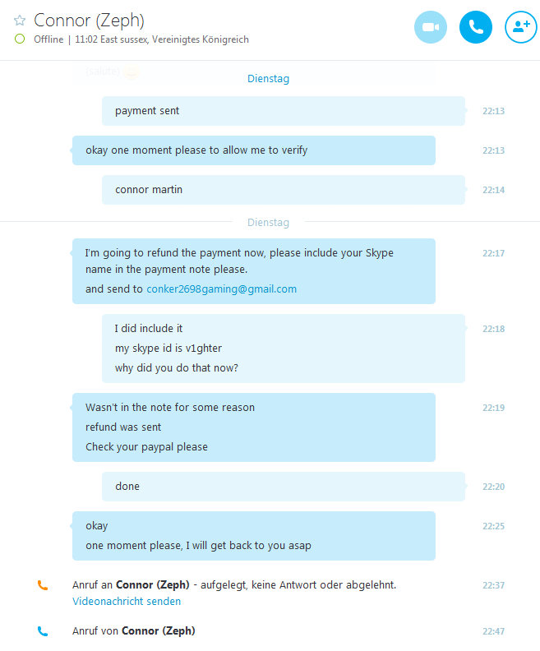
Task: Click the blue incoming call icon
Action: point(43,631)
